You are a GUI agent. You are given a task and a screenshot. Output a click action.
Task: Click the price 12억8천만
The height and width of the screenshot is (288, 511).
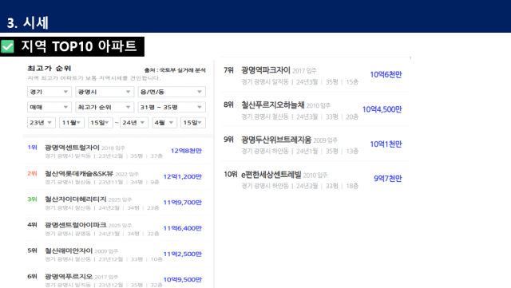point(186,151)
